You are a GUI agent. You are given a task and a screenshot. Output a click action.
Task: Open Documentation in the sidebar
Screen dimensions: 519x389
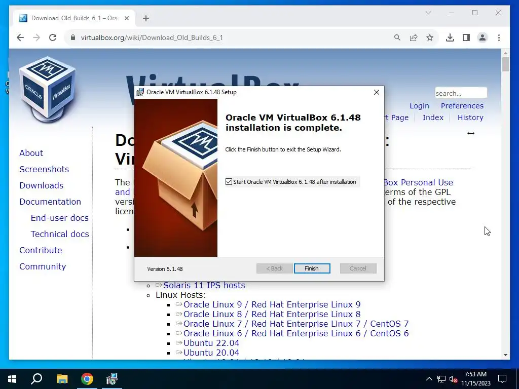(x=50, y=202)
